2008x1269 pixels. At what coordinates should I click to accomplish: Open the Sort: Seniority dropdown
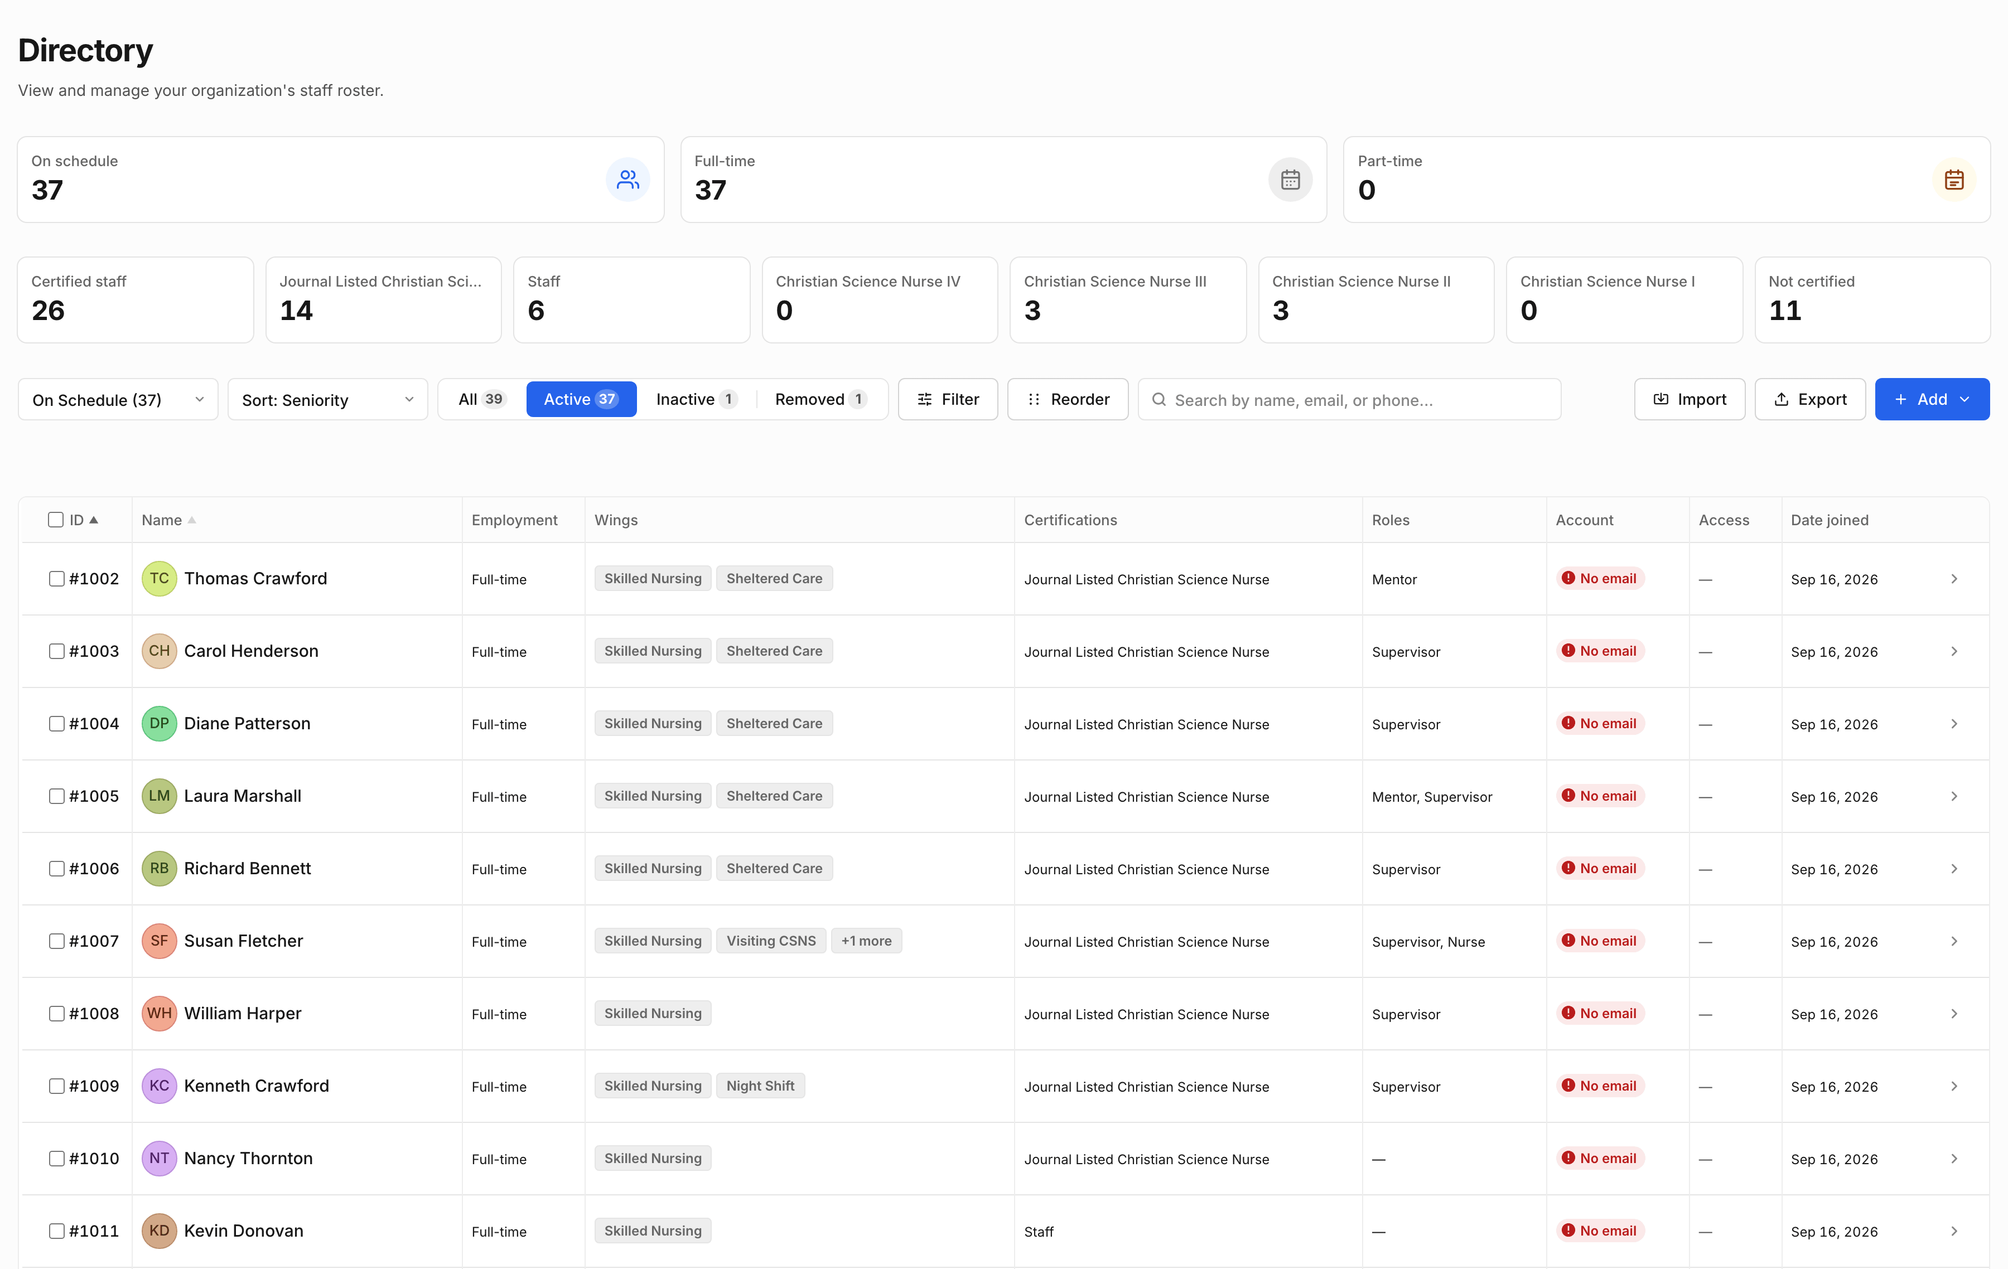328,400
